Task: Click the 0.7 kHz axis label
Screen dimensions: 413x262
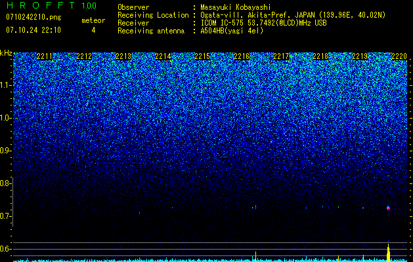Action: pos(5,216)
